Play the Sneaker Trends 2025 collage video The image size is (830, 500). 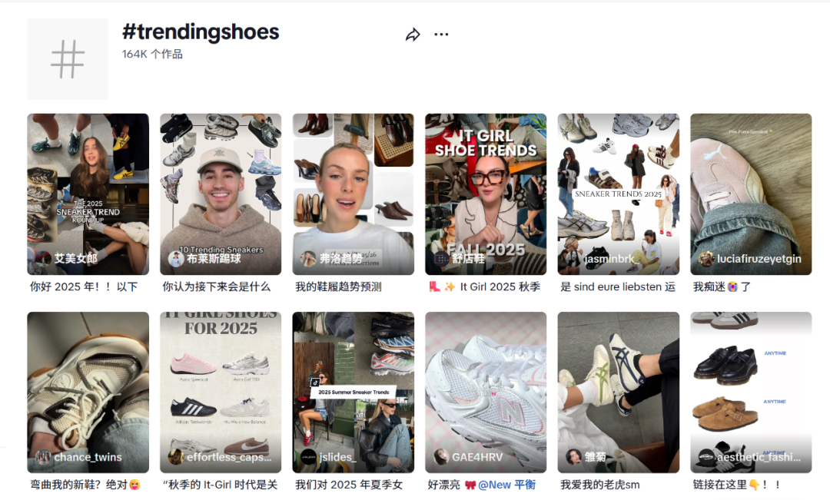point(618,194)
